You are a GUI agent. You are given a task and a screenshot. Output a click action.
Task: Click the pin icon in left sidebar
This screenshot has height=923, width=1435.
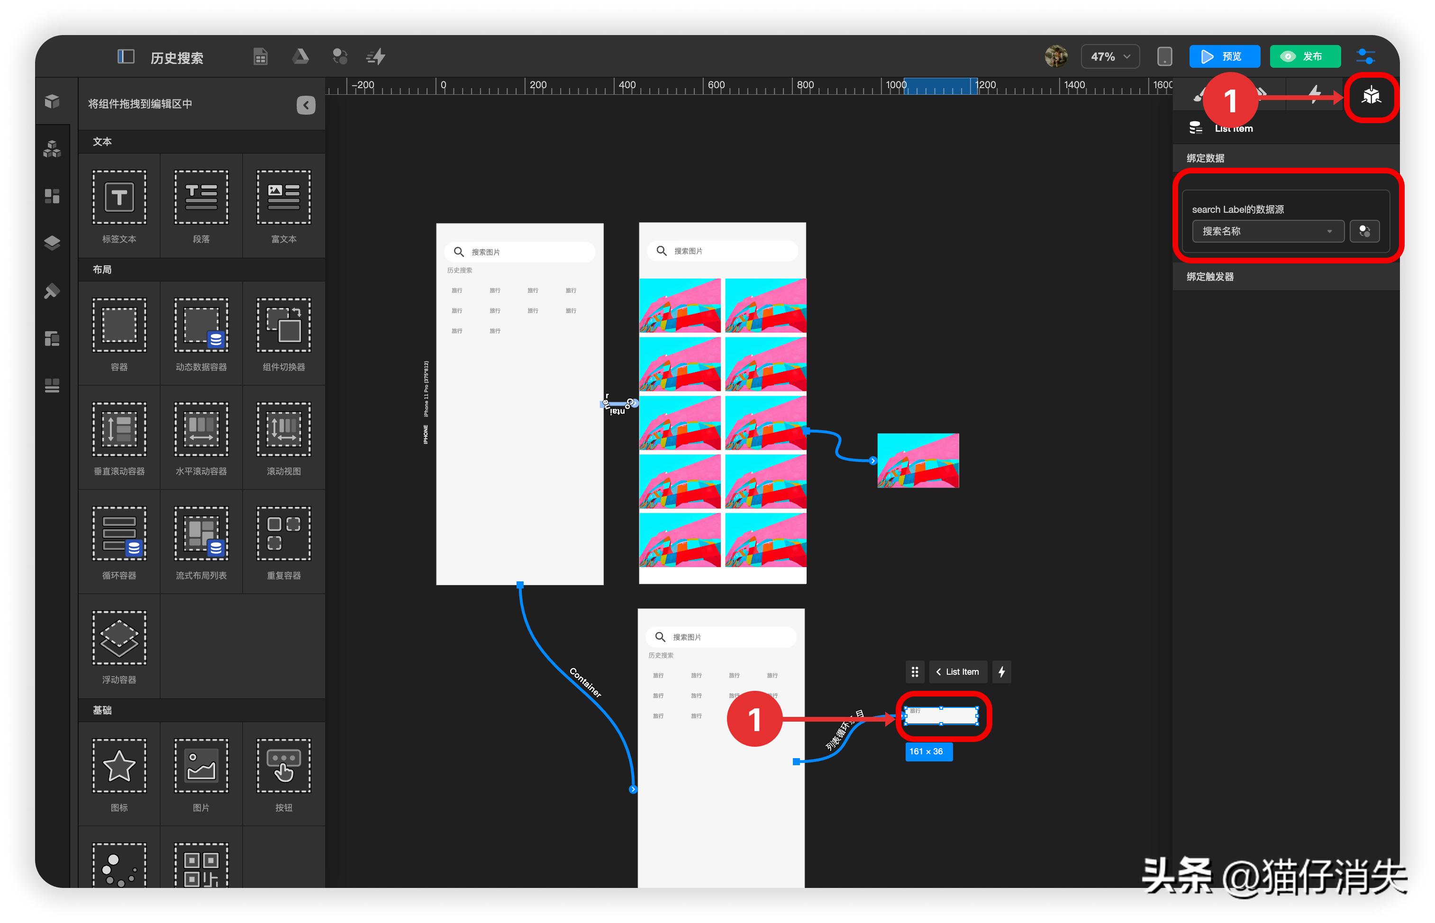(x=52, y=291)
